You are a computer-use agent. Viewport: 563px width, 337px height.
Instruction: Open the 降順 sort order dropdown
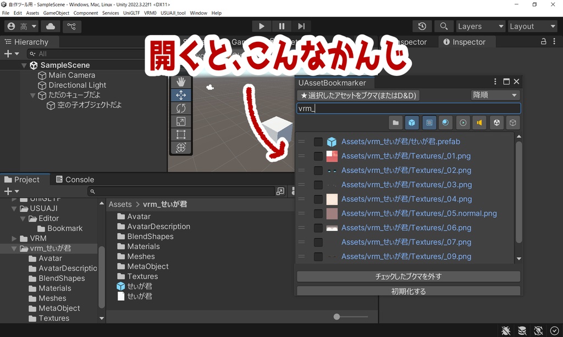[495, 95]
